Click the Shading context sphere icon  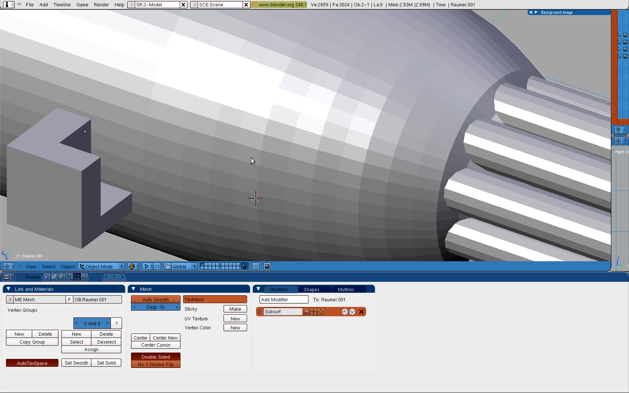click(x=62, y=277)
